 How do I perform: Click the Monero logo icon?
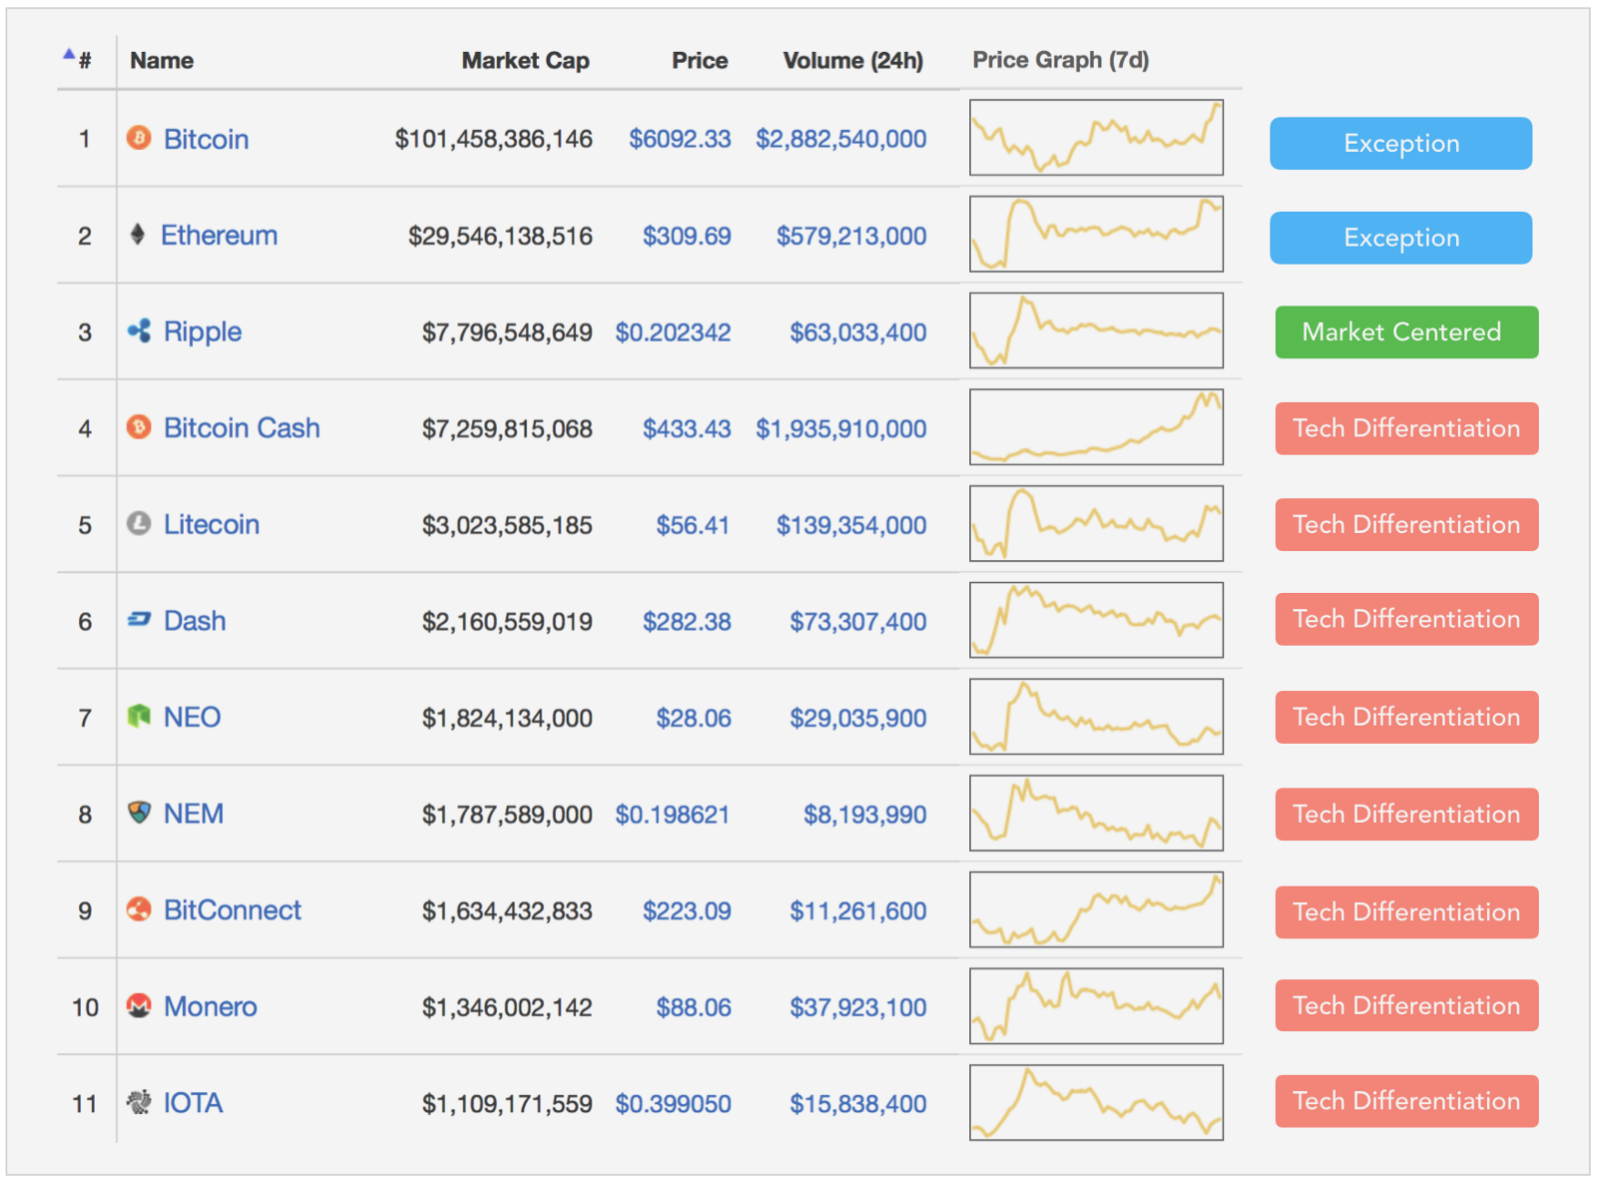(x=139, y=1005)
